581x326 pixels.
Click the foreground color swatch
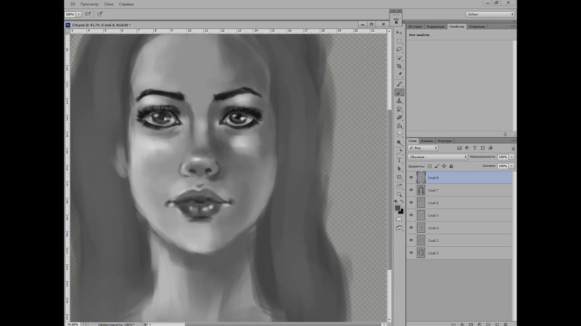tap(398, 208)
